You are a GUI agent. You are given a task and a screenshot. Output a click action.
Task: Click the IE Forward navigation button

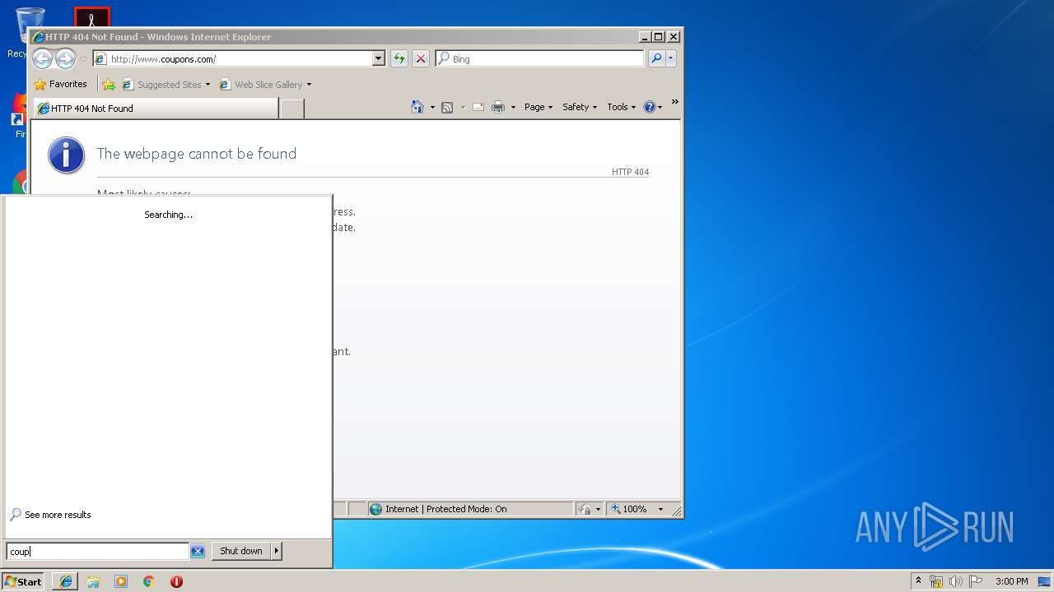pos(65,58)
